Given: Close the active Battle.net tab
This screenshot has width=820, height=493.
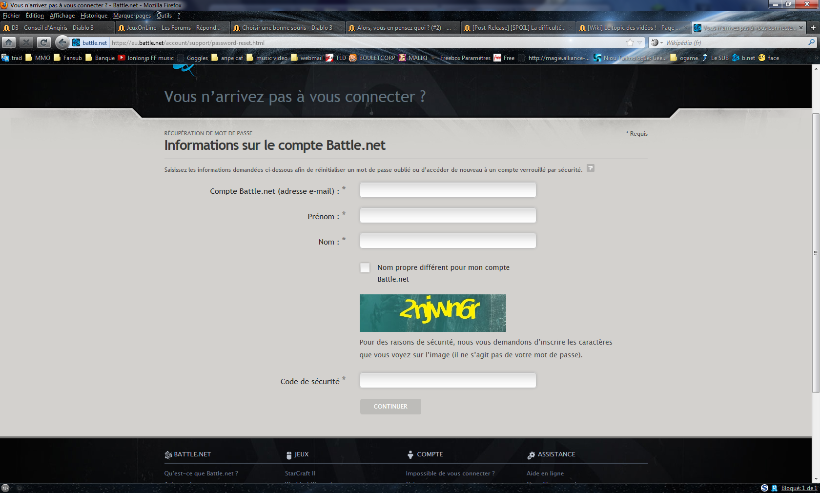Looking at the screenshot, I should tap(800, 28).
